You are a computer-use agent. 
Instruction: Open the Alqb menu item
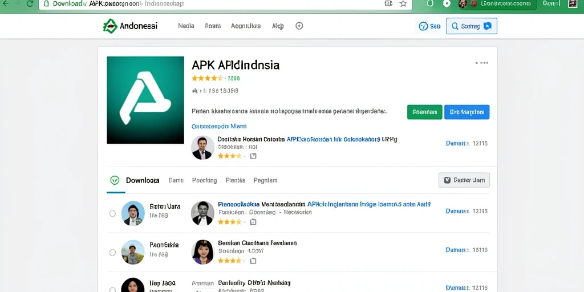point(278,26)
